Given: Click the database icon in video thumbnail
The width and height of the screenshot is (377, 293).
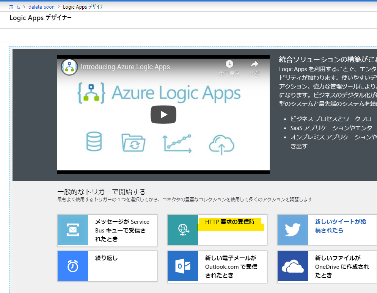Looking at the screenshot, I should (x=94, y=141).
